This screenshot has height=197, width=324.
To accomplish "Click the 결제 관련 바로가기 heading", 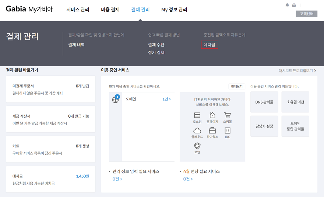I will (22, 70).
